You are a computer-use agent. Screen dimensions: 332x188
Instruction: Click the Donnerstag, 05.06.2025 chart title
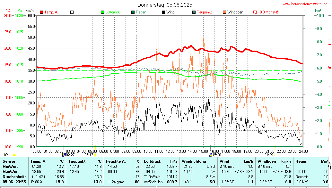pos(165,5)
